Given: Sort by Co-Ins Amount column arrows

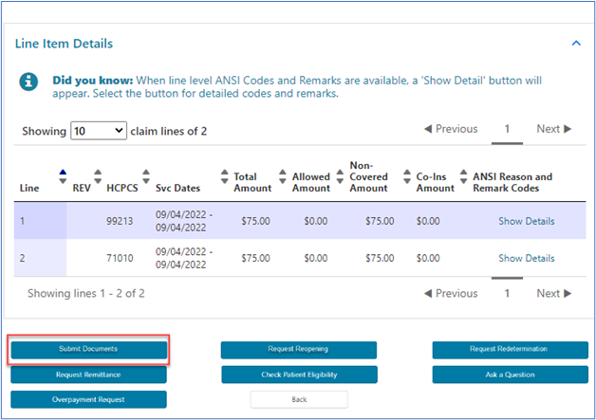Looking at the screenshot, I should (x=407, y=176).
